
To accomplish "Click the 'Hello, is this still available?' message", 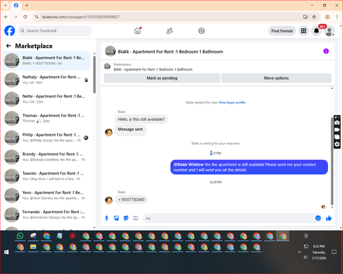I will (x=141, y=119).
